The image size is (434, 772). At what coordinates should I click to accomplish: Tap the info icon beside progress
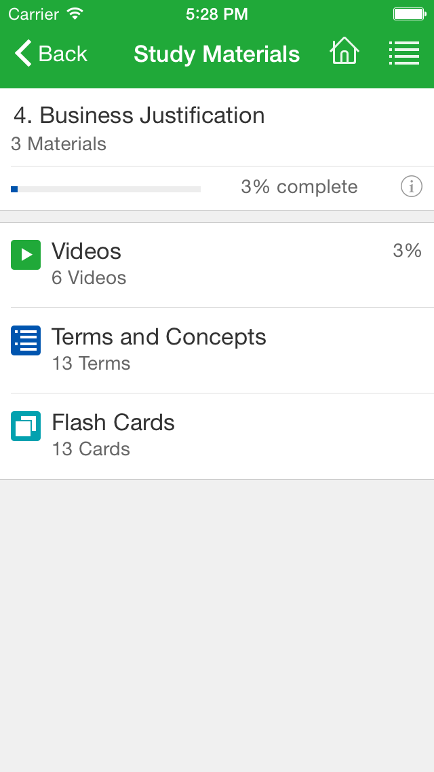coord(411,186)
